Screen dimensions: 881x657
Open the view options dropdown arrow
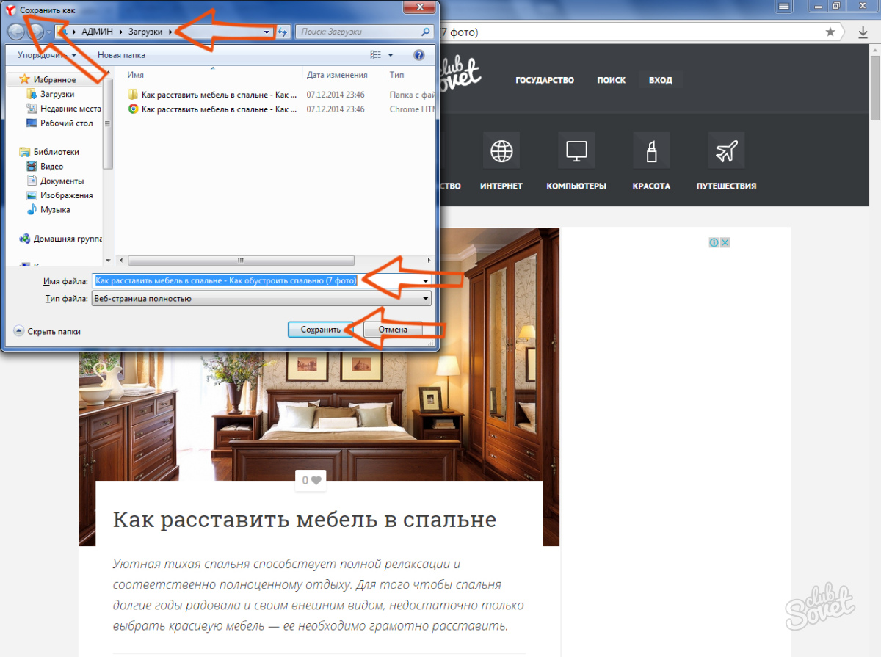(391, 55)
